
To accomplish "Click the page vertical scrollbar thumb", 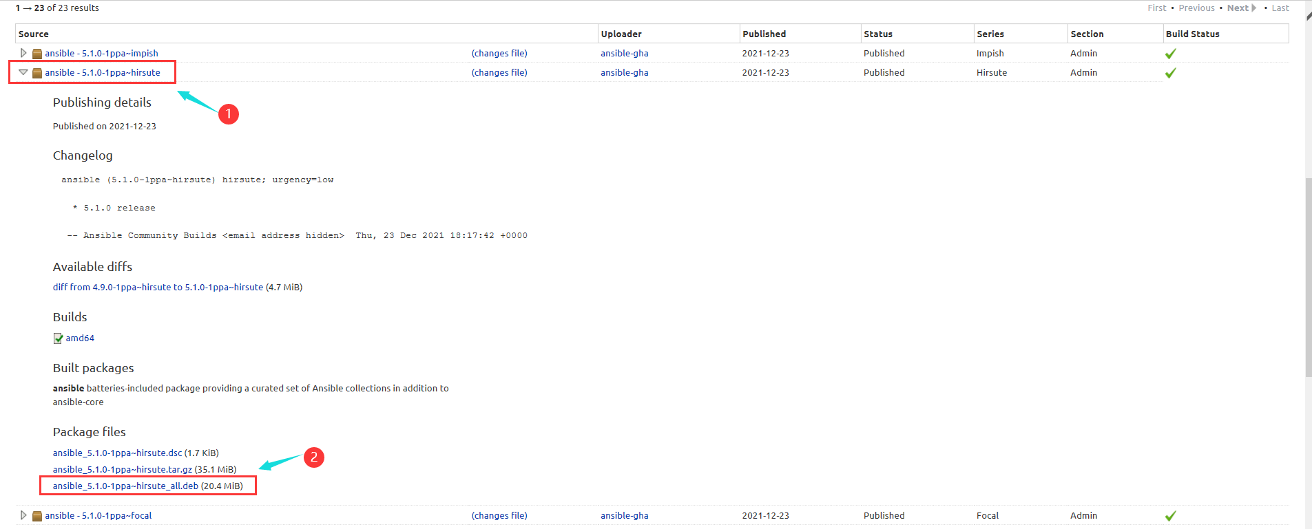I will [1309, 277].
